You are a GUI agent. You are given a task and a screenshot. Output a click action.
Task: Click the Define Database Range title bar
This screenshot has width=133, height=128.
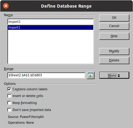66,6
